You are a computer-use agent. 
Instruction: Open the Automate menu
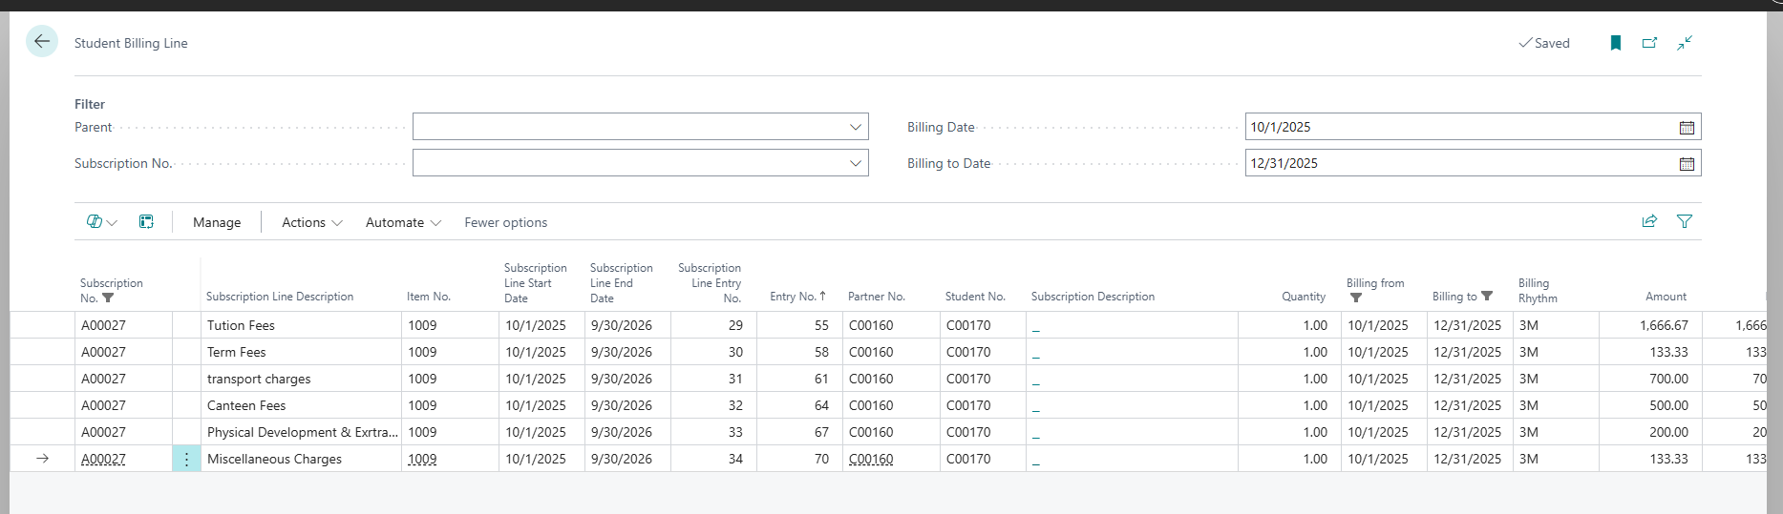click(x=403, y=222)
